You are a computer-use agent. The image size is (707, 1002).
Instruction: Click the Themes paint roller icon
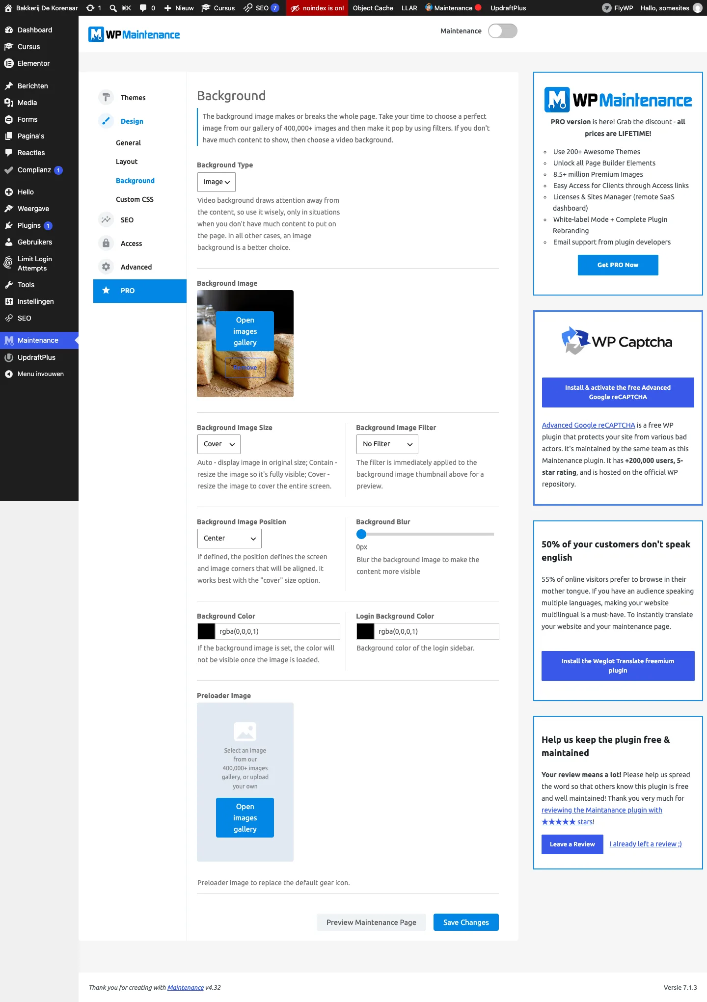click(106, 97)
